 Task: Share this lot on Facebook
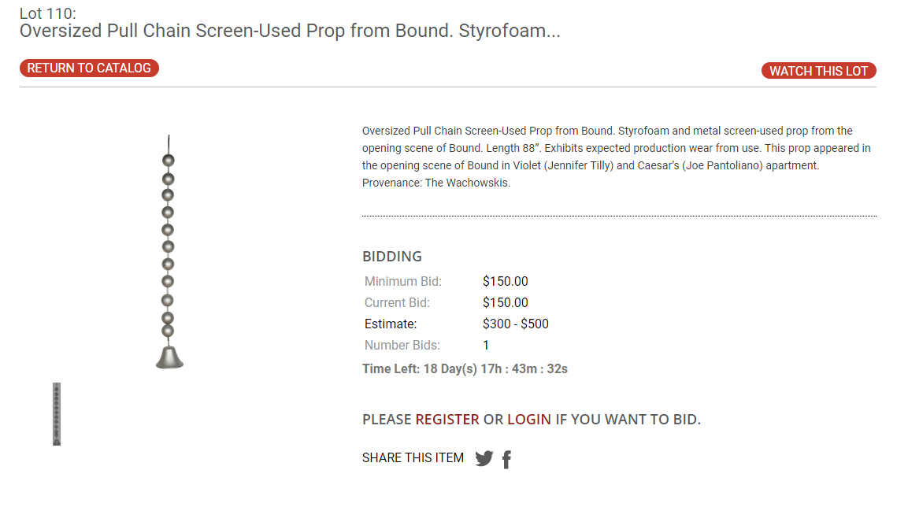pos(506,459)
